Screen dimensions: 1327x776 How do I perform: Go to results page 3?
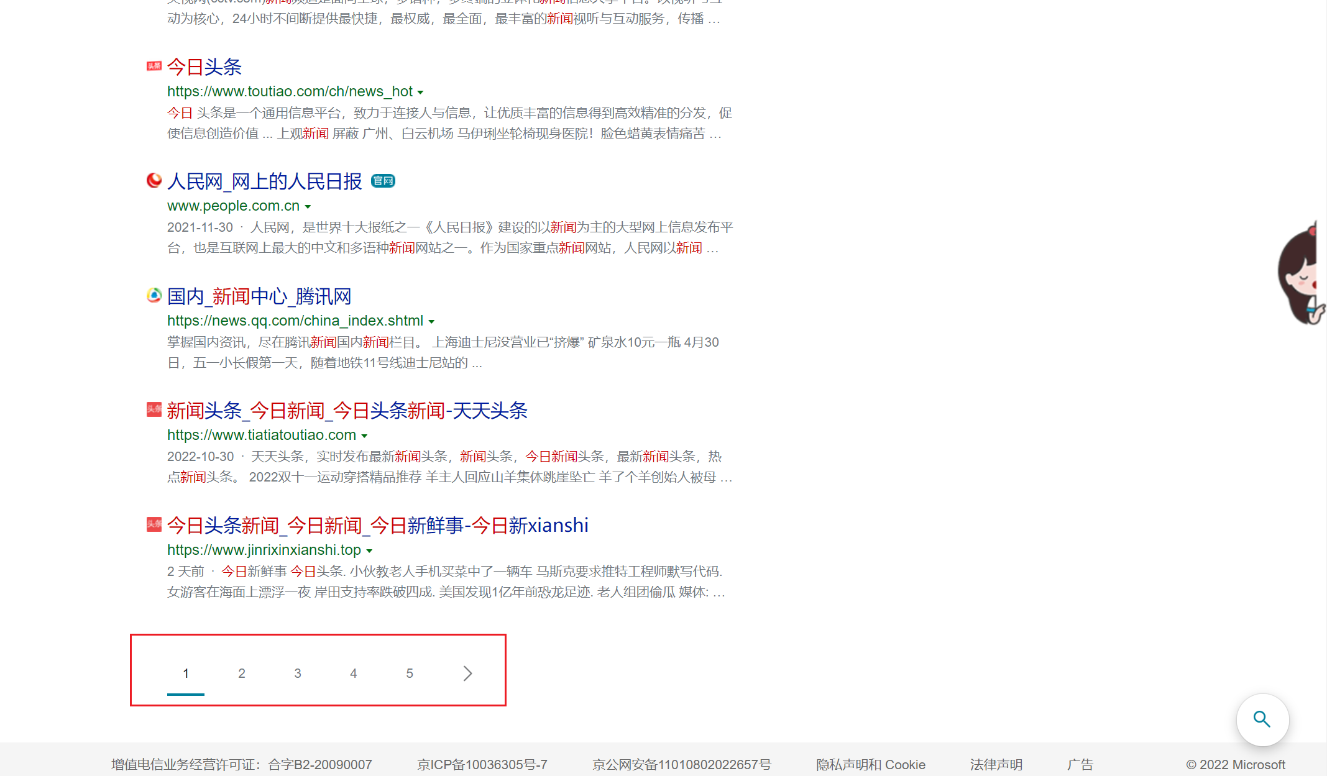point(298,673)
